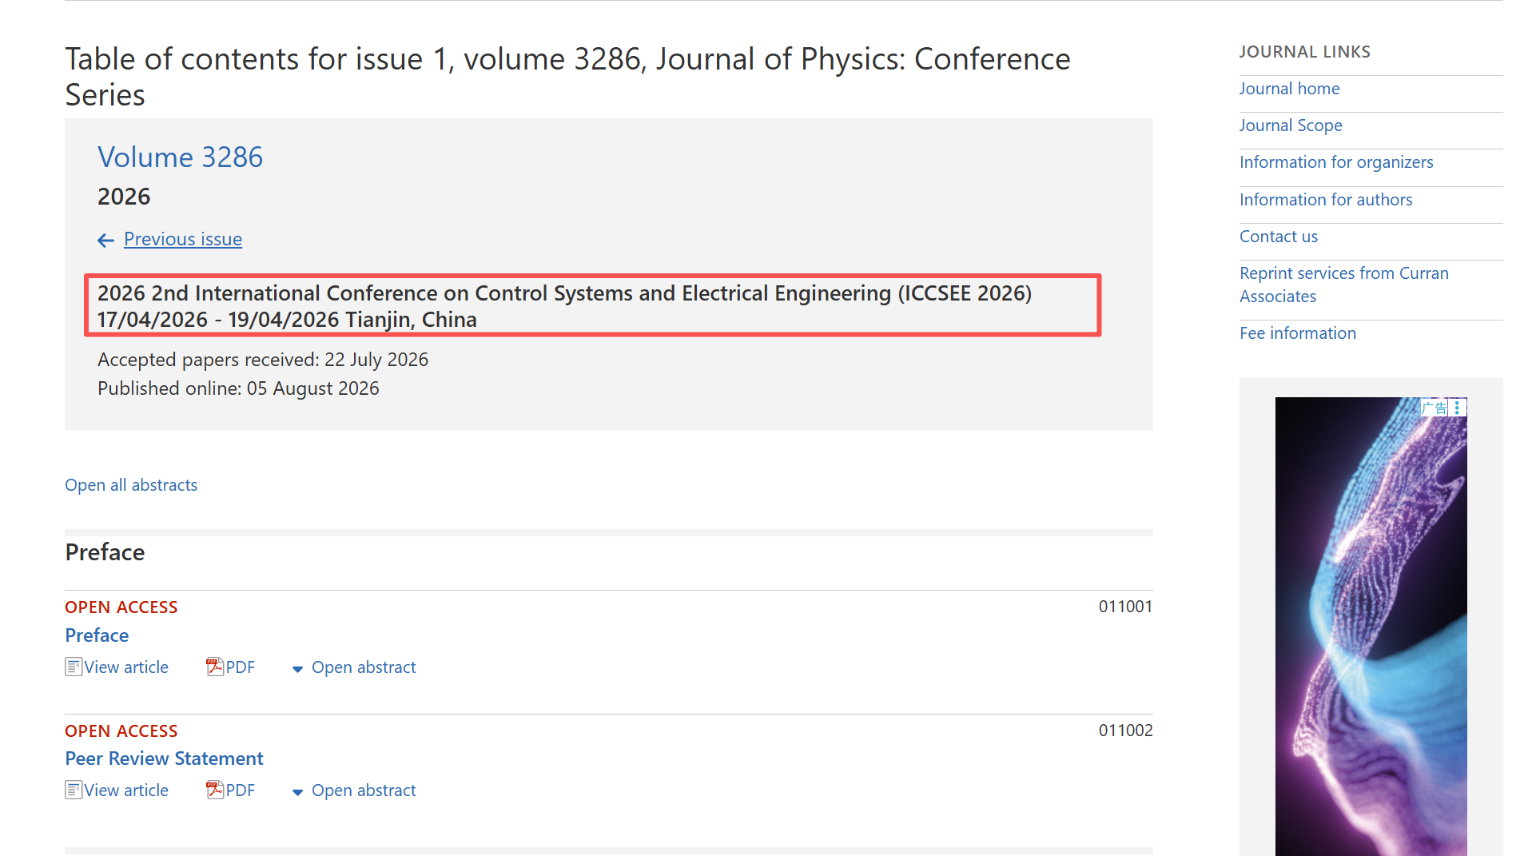Open Journal Scope link

[1291, 125]
